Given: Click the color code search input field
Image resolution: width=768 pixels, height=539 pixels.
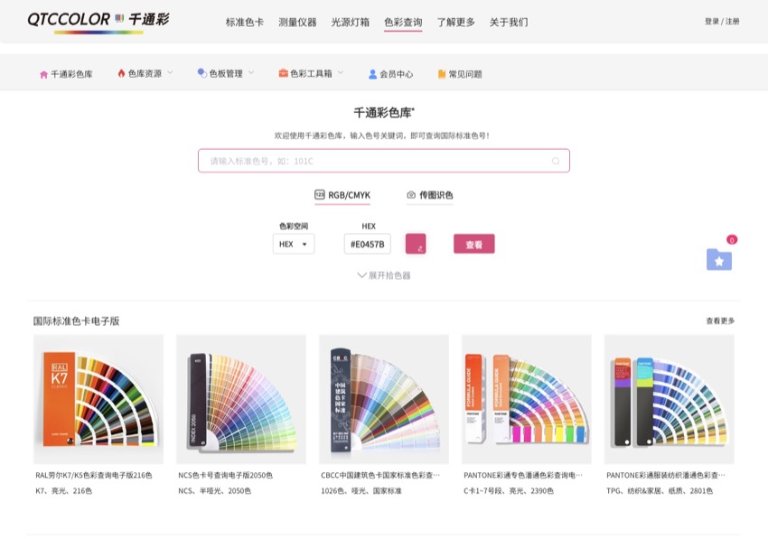Looking at the screenshot, I should coord(383,161).
